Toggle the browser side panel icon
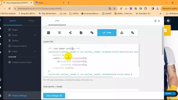 (x=153, y=9)
